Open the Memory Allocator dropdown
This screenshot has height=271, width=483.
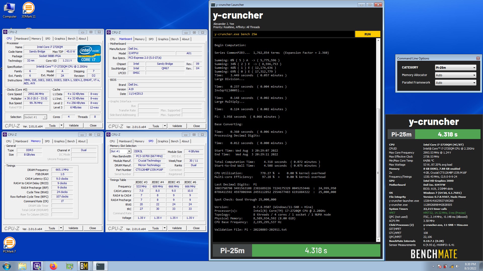pyautogui.click(x=456, y=75)
